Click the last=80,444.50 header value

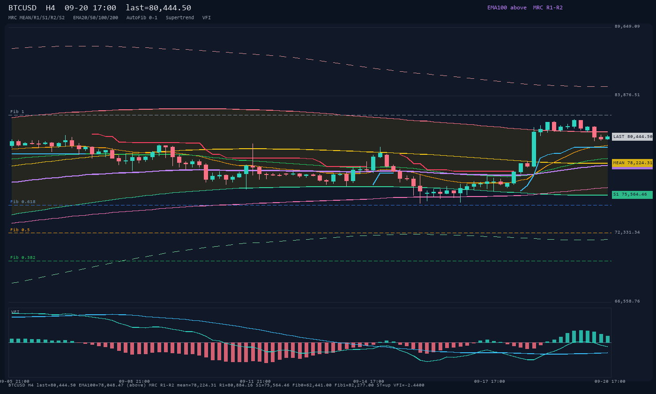(x=158, y=8)
